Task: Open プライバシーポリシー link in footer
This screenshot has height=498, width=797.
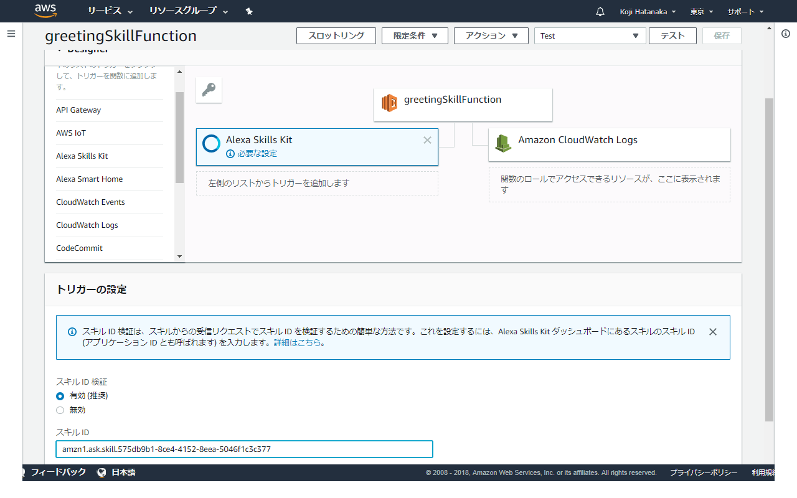Action: click(704, 472)
